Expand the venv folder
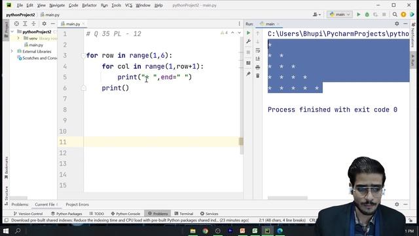The height and width of the screenshot is (236, 419). click(18, 38)
